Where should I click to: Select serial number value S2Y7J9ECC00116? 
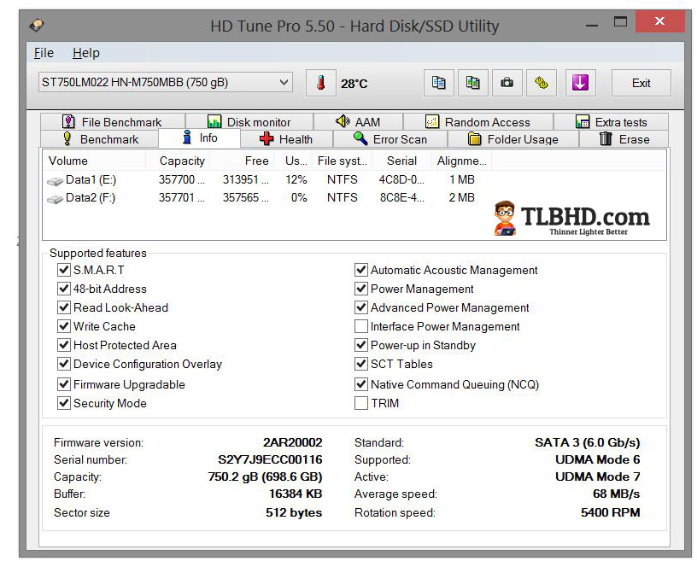(x=270, y=459)
